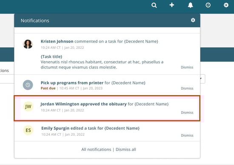The height and width of the screenshot is (165, 234).
Task: Click the past due clock icon
Action: (x=28, y=85)
